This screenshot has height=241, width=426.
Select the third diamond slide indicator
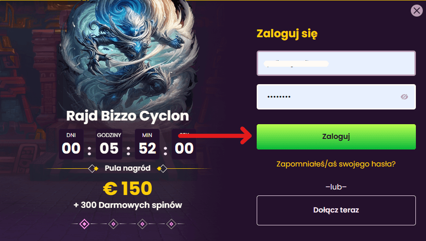142,224
